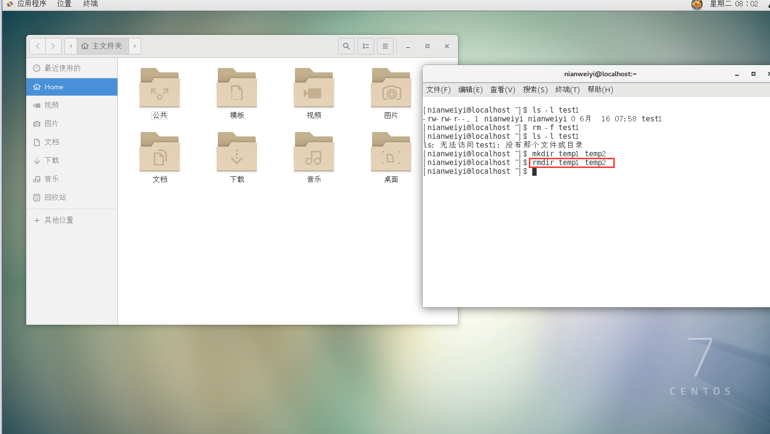770x434 pixels.
Task: Open 回收站 in sidebar
Action: (72, 197)
